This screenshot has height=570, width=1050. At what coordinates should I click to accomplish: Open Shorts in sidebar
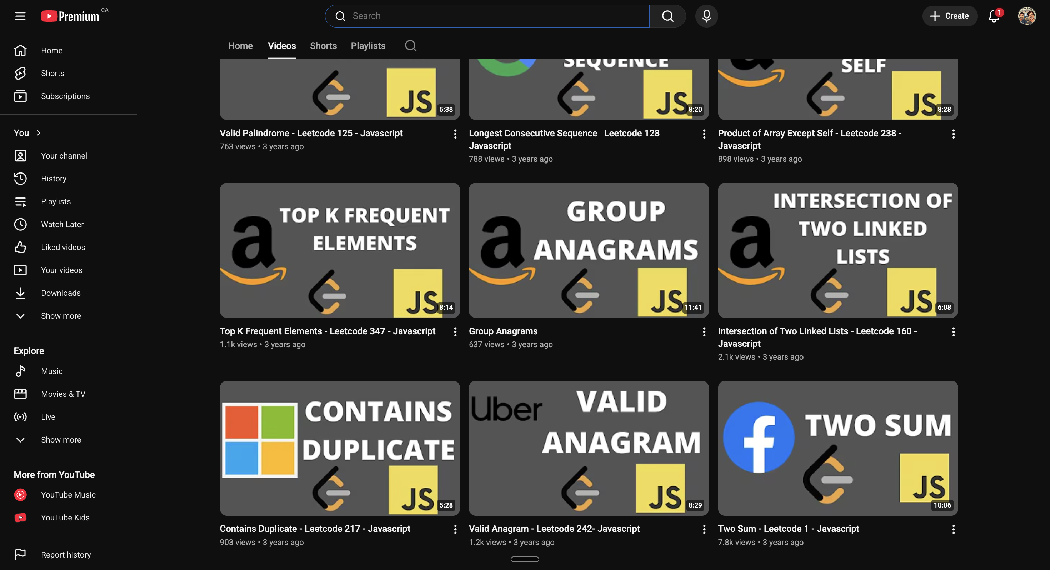click(x=69, y=73)
